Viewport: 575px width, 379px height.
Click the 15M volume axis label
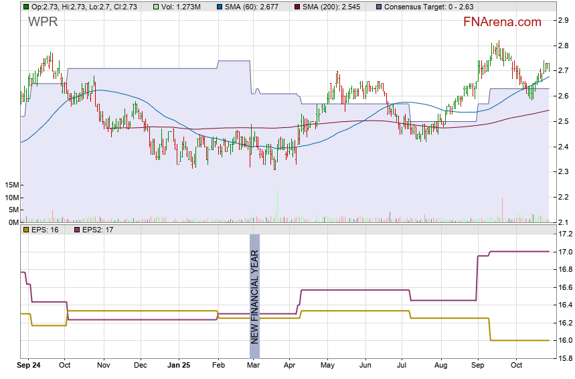(x=10, y=185)
